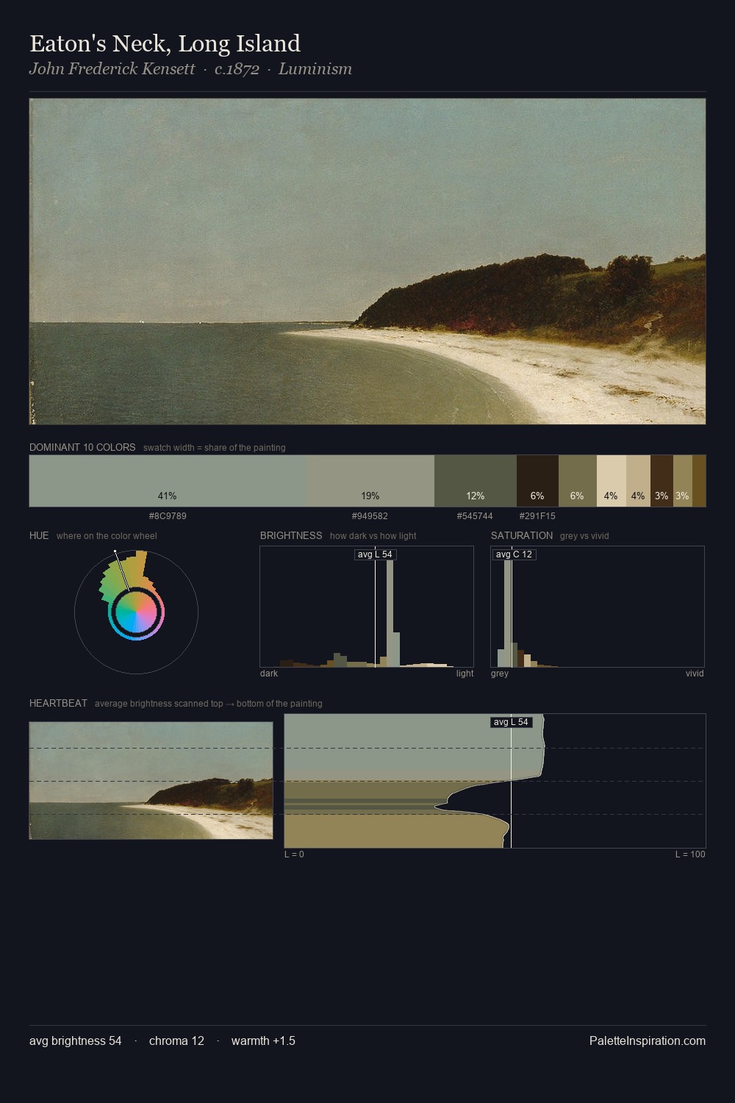Click the date c.1872
Image resolution: width=735 pixels, height=1103 pixels.
coord(237,69)
